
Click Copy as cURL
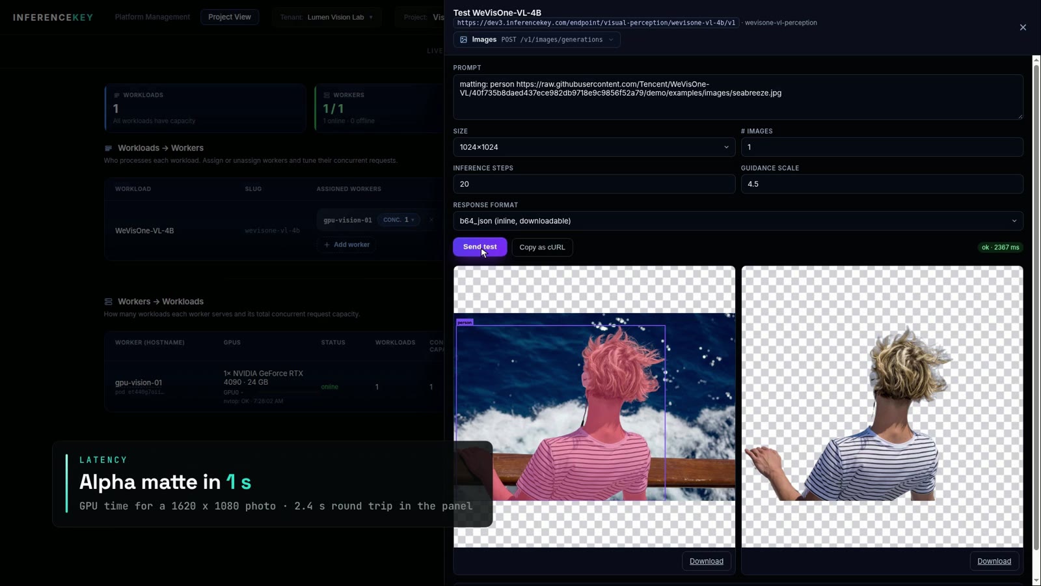[x=542, y=247]
